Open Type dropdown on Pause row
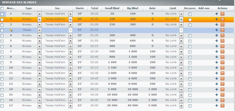The image size is (235, 111). click(39, 30)
